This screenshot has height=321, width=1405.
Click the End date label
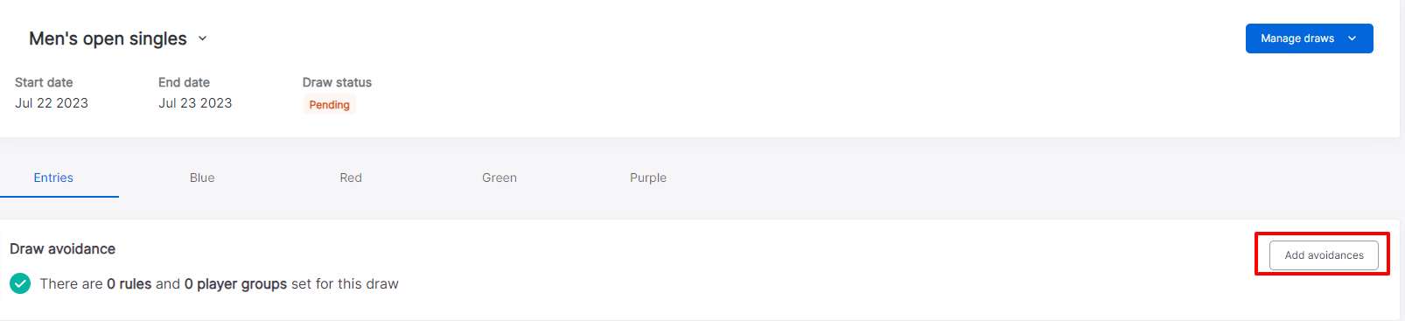184,82
